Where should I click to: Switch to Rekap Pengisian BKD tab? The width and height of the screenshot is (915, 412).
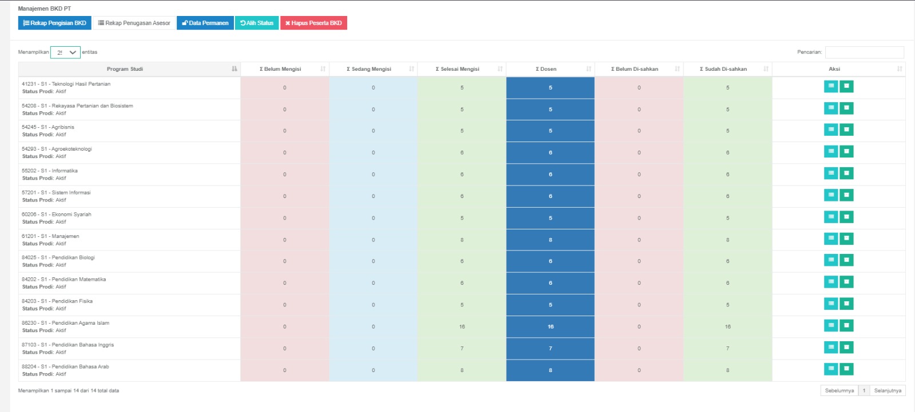click(55, 23)
